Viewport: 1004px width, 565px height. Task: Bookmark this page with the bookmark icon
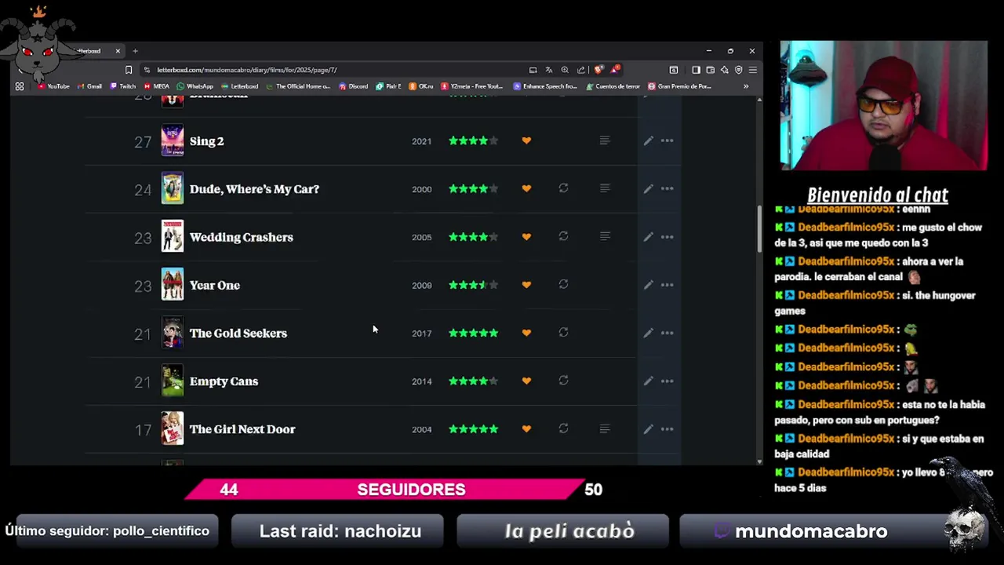click(x=129, y=70)
